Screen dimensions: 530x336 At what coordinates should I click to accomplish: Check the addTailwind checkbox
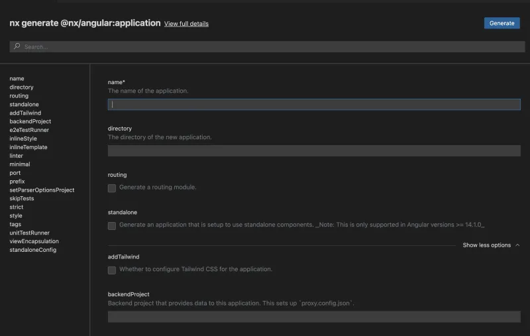(112, 270)
